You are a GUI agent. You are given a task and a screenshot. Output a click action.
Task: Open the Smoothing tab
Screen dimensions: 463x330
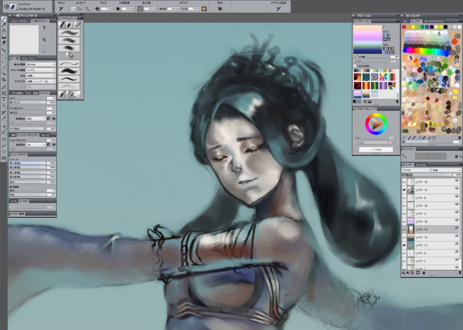pos(45,135)
